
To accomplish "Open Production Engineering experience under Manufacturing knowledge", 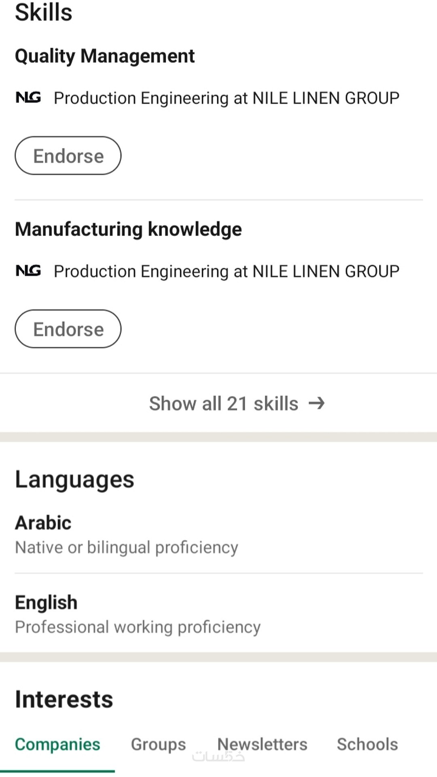I will pos(227,271).
